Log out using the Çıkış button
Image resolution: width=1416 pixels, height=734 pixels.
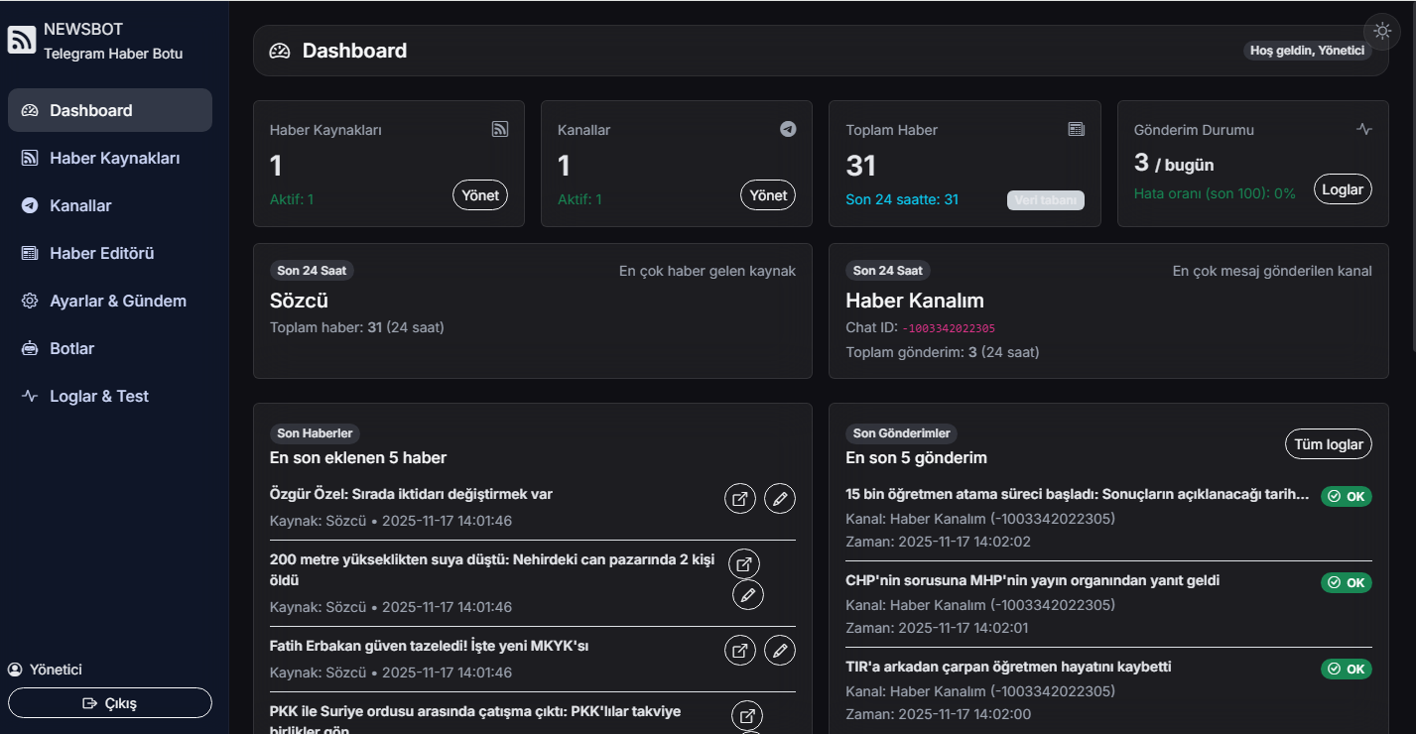(110, 703)
